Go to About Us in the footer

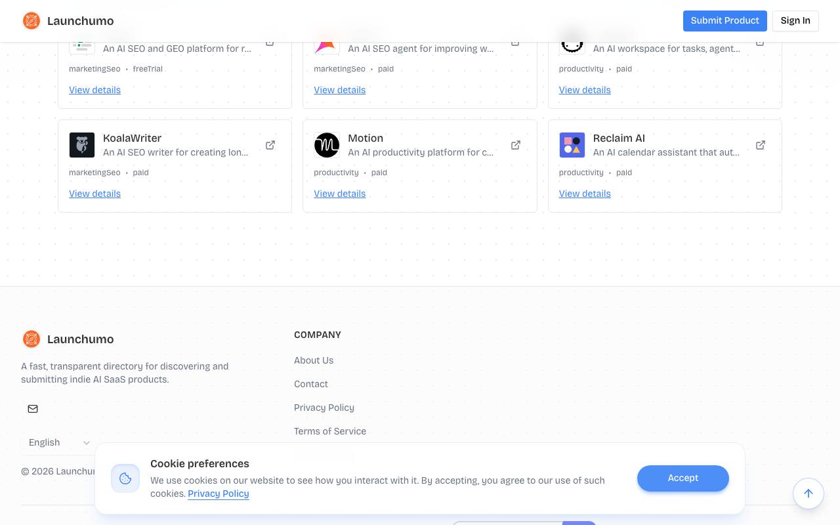click(x=314, y=360)
